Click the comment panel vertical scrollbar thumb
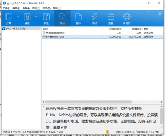The width and height of the screenshot is (165, 136). tap(162, 116)
